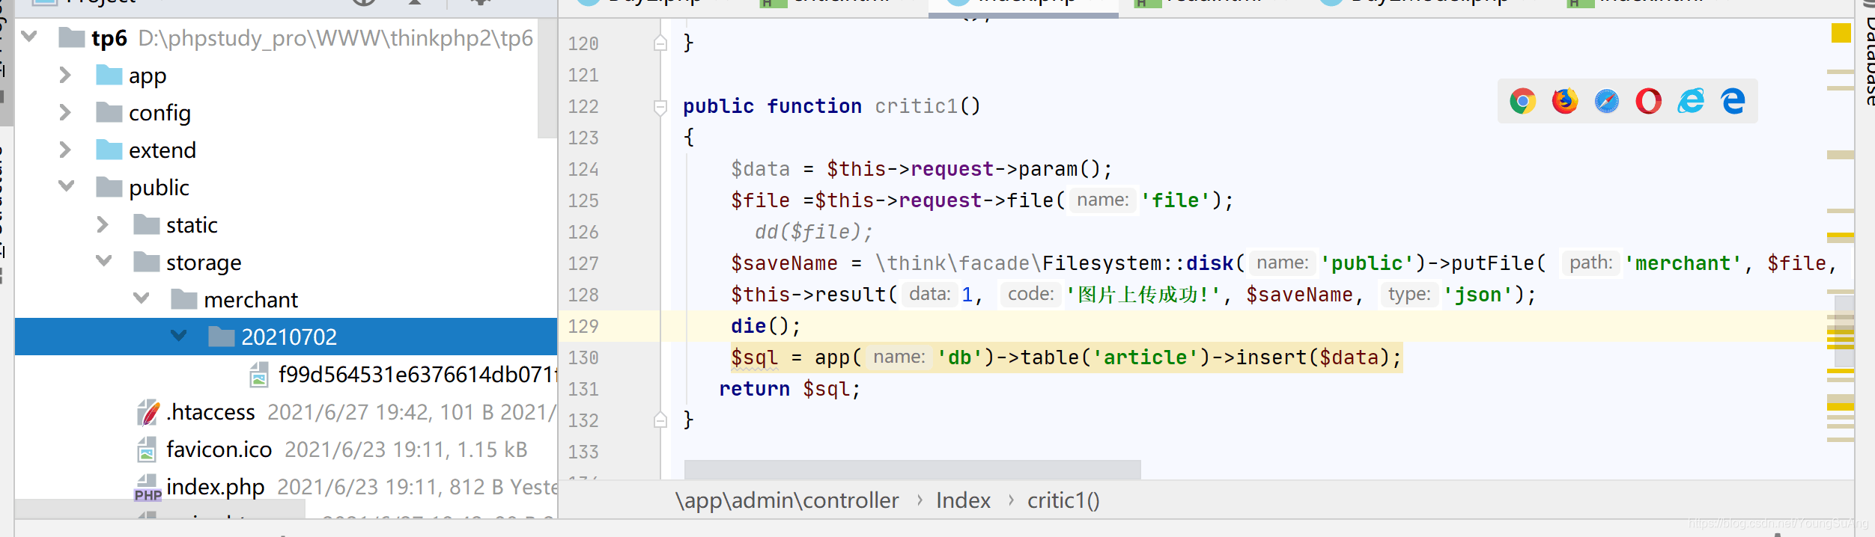Image resolution: width=1875 pixels, height=537 pixels.
Task: Click the yellow inspection status indicator
Action: (1841, 34)
